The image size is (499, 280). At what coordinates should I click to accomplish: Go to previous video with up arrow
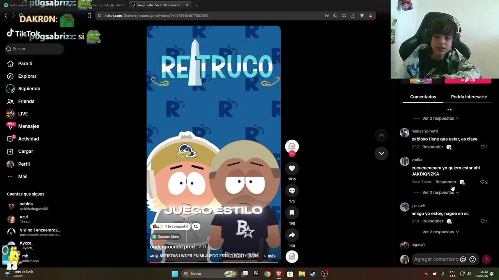click(x=382, y=135)
